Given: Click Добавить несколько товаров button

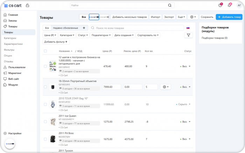Looking at the screenshot, I should tap(129, 17).
